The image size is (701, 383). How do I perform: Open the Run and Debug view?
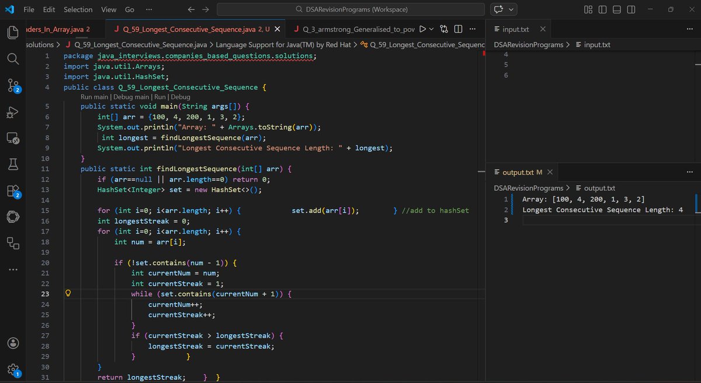coord(13,113)
